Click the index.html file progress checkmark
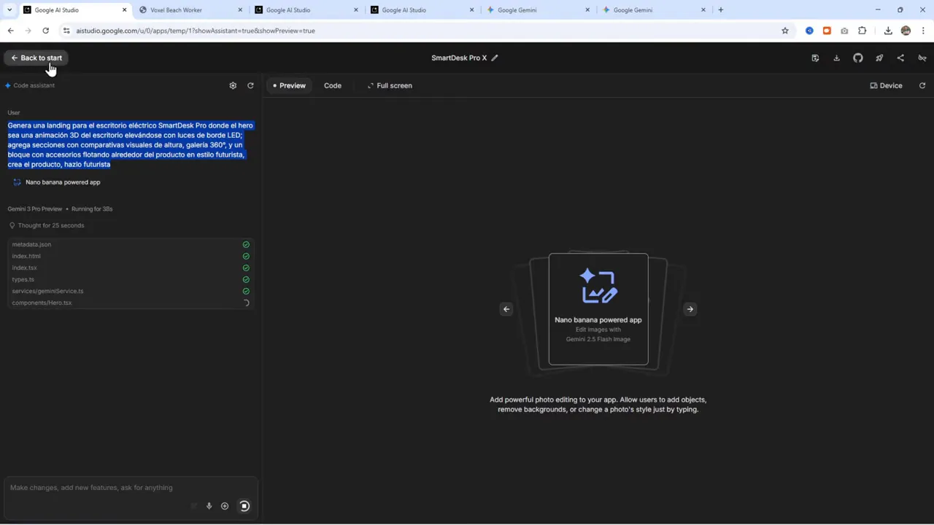This screenshot has width=934, height=525. tap(246, 256)
